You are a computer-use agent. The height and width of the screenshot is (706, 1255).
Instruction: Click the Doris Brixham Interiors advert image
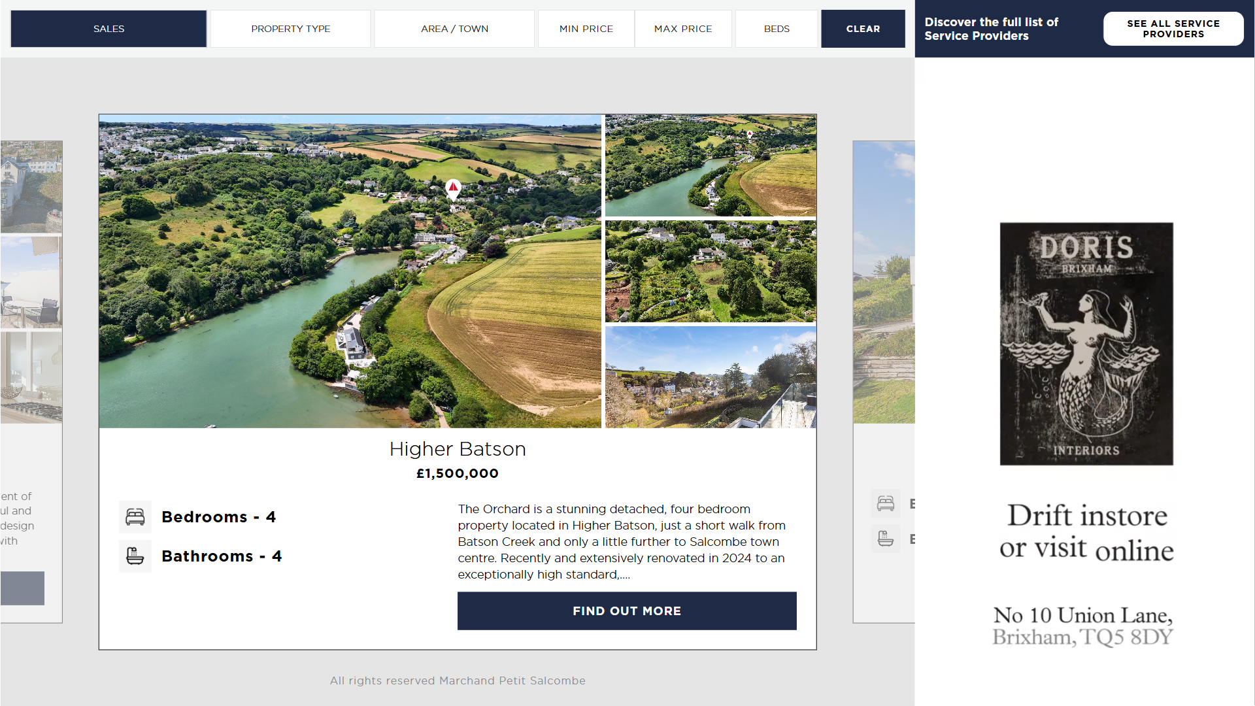point(1086,344)
